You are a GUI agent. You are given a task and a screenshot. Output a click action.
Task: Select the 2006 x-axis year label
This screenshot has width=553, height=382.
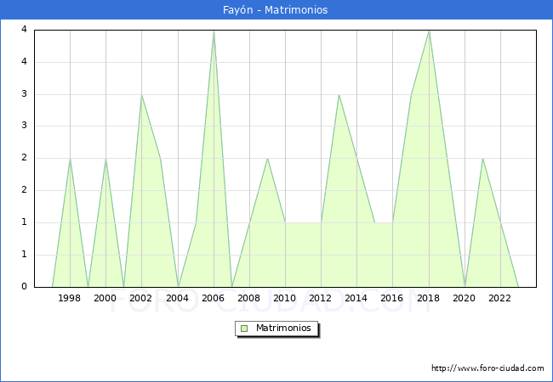point(214,298)
